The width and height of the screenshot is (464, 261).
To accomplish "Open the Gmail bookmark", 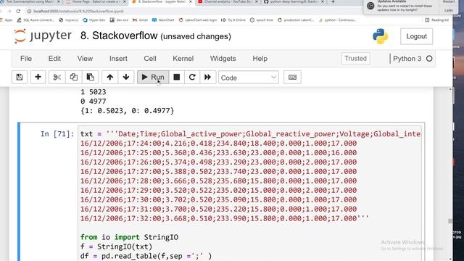I will [x=140, y=20].
